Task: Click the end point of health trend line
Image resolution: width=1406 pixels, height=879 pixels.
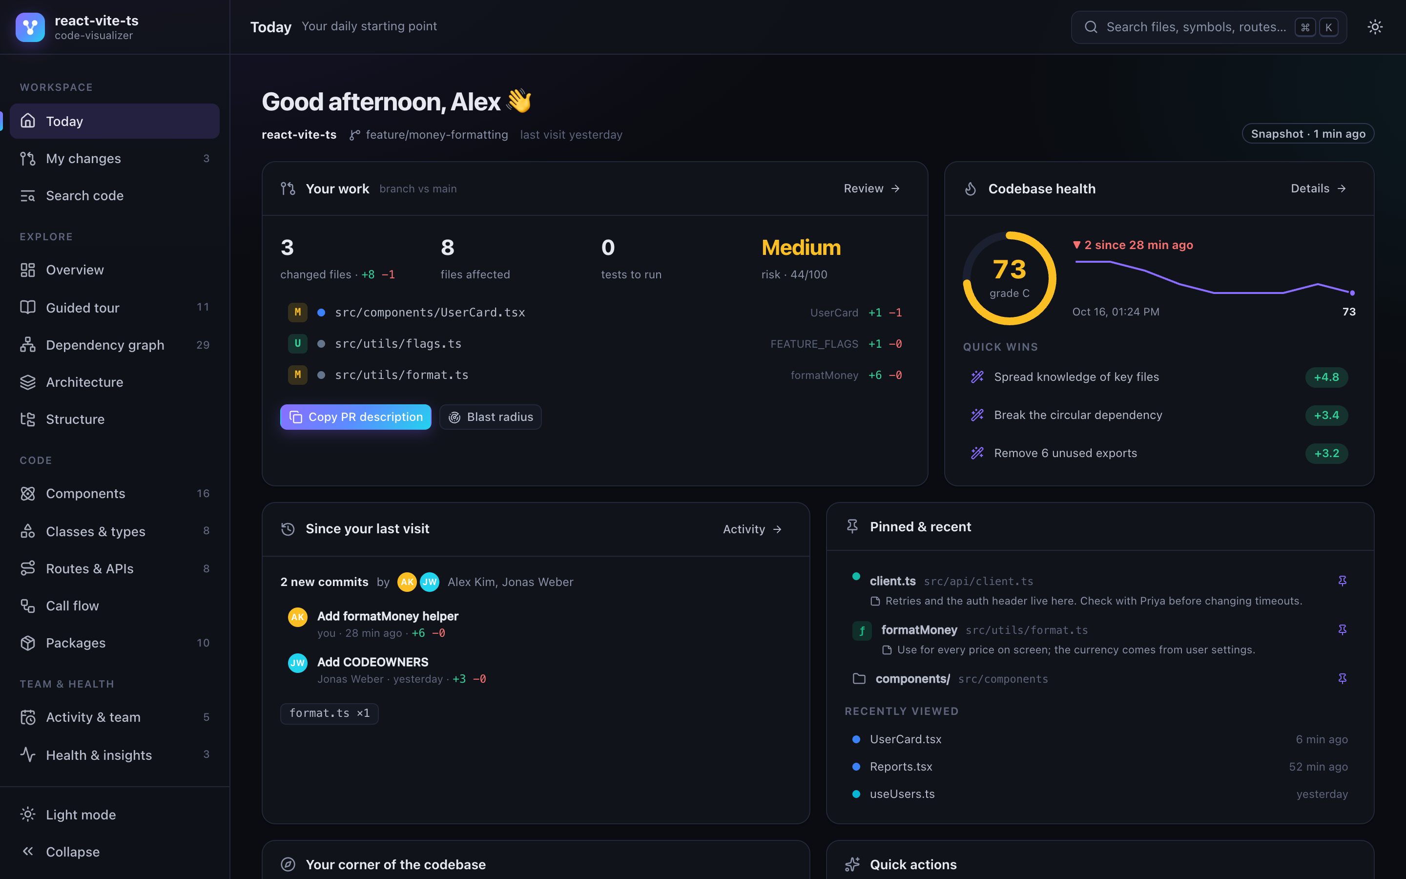Action: [1352, 293]
